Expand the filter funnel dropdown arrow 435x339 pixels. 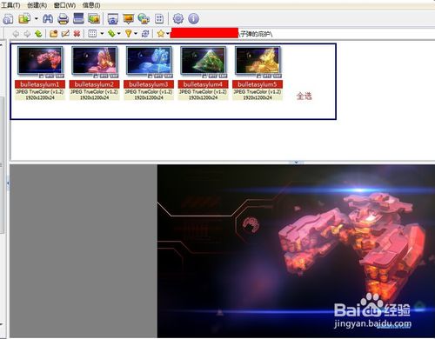136,34
